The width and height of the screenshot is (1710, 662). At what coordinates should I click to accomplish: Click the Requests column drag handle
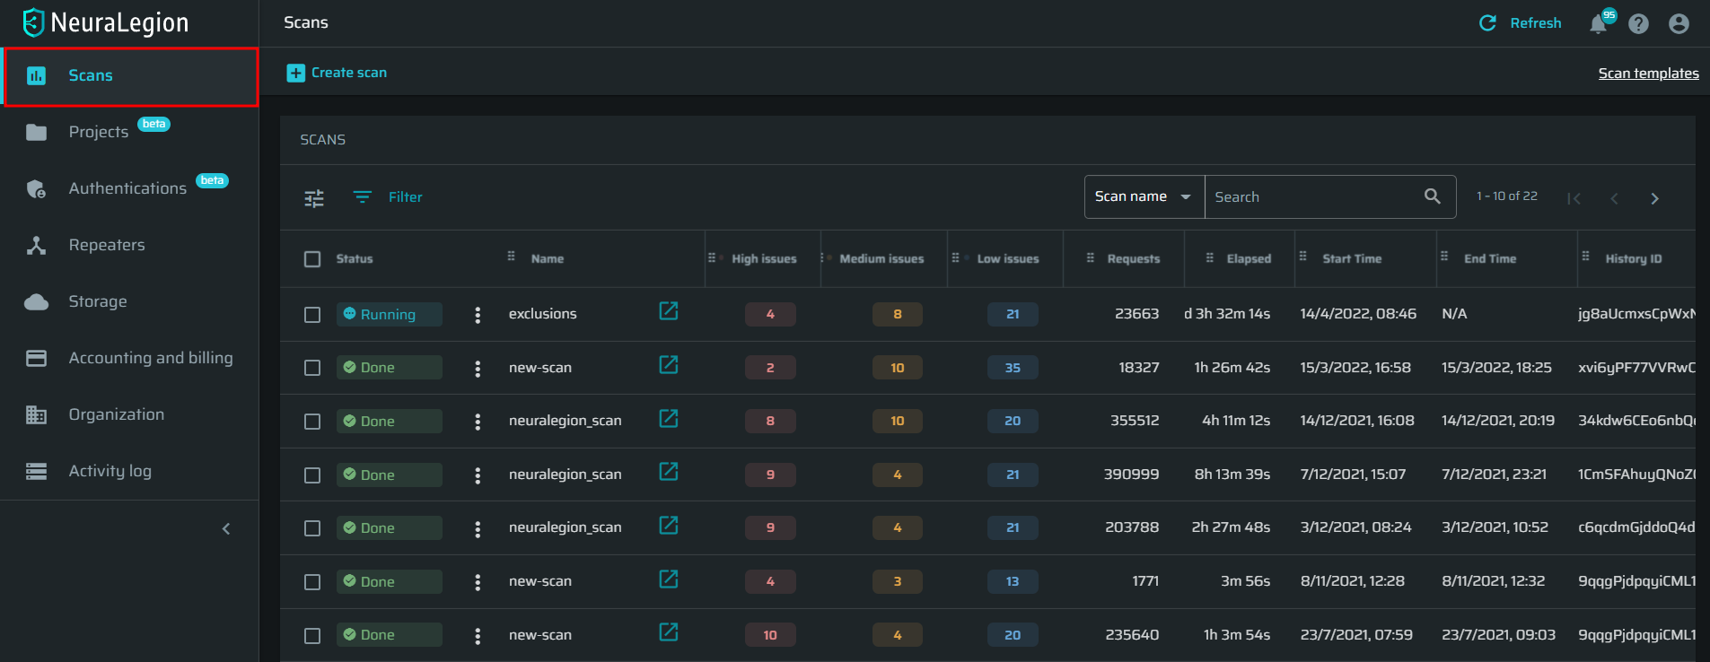pyautogui.click(x=1091, y=257)
